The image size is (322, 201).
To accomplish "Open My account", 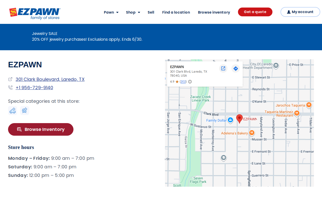I will click(x=300, y=12).
